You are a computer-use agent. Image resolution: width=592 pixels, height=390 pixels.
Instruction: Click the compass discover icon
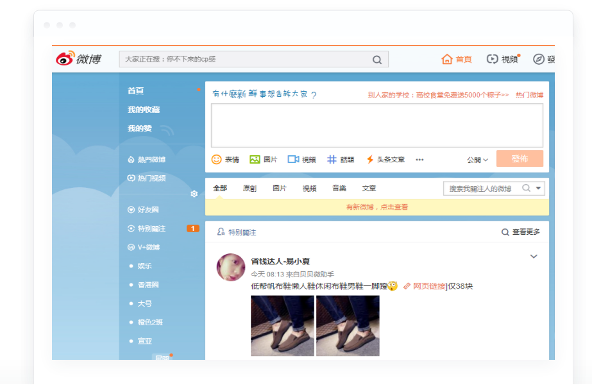click(538, 59)
